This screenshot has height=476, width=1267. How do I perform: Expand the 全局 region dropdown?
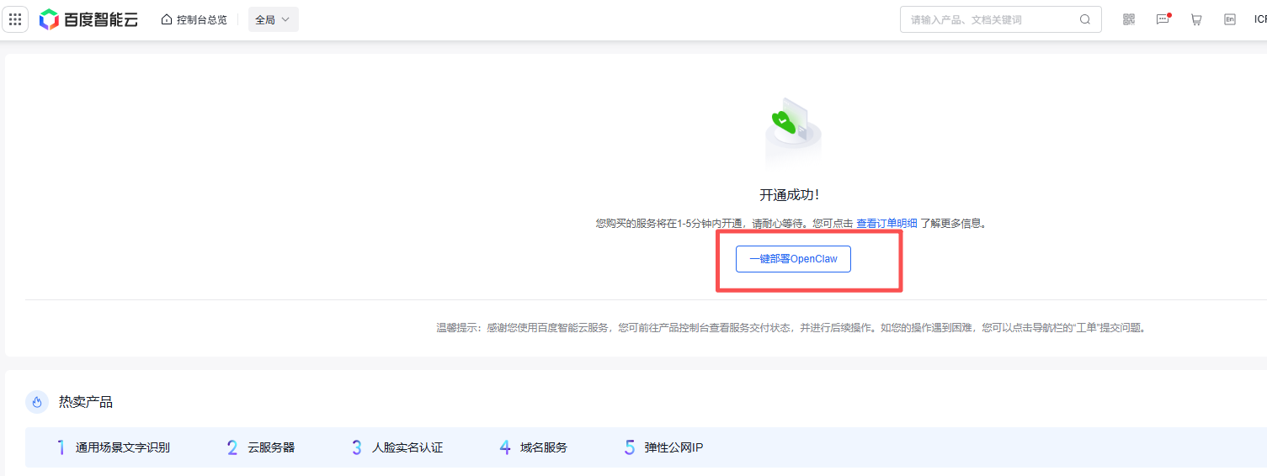point(273,19)
